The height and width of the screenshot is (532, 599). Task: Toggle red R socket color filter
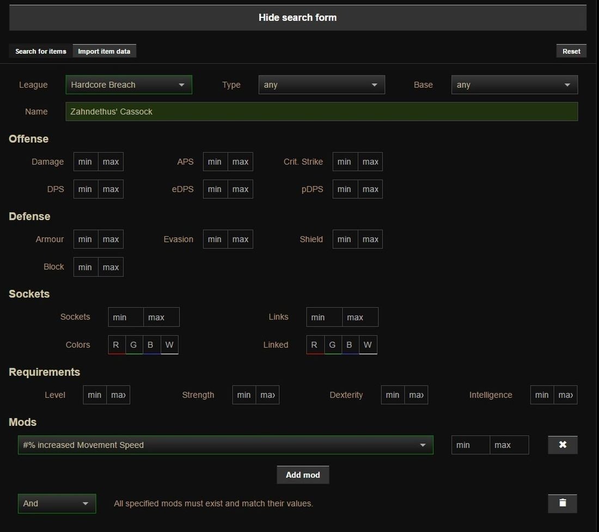click(116, 345)
